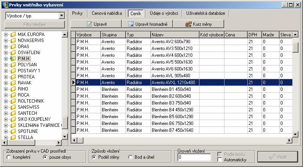This screenshot has height=167, width=303.
Task: Click the Upravit button
Action: (96, 24)
